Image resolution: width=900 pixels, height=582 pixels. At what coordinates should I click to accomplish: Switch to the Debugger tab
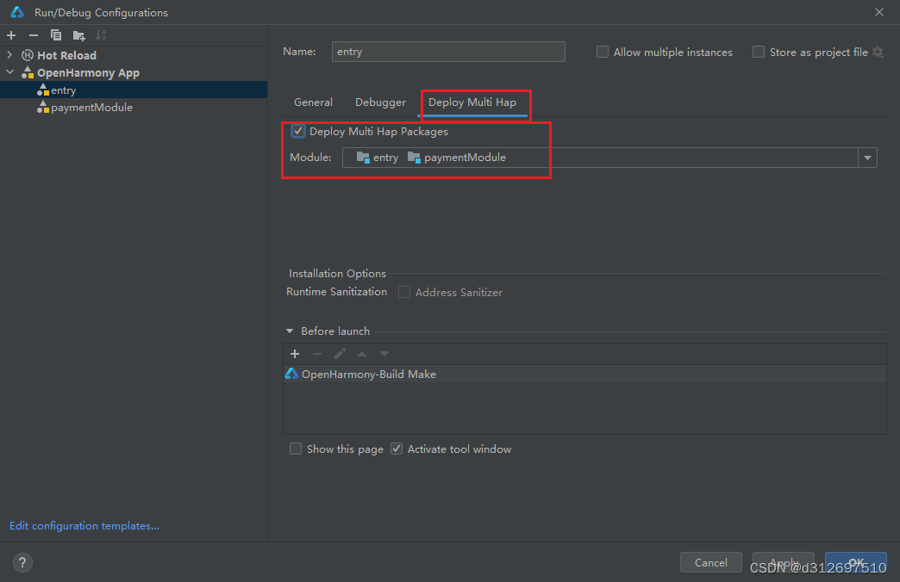coord(380,102)
